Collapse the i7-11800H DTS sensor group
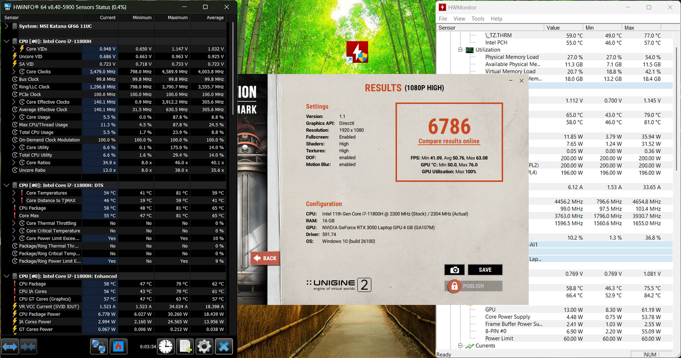The image size is (681, 358). [x=6, y=185]
